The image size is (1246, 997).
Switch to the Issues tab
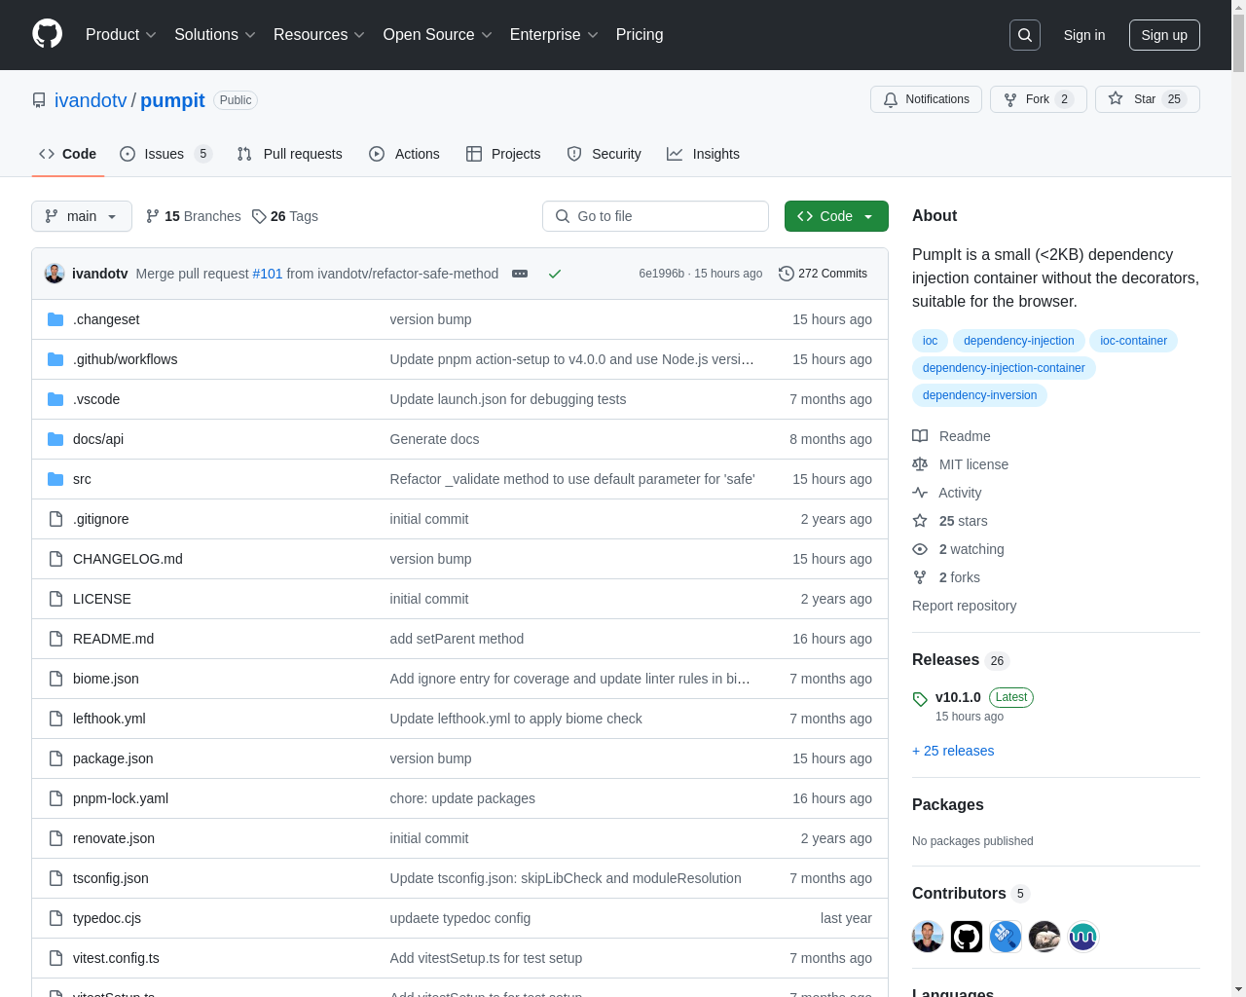[165, 154]
